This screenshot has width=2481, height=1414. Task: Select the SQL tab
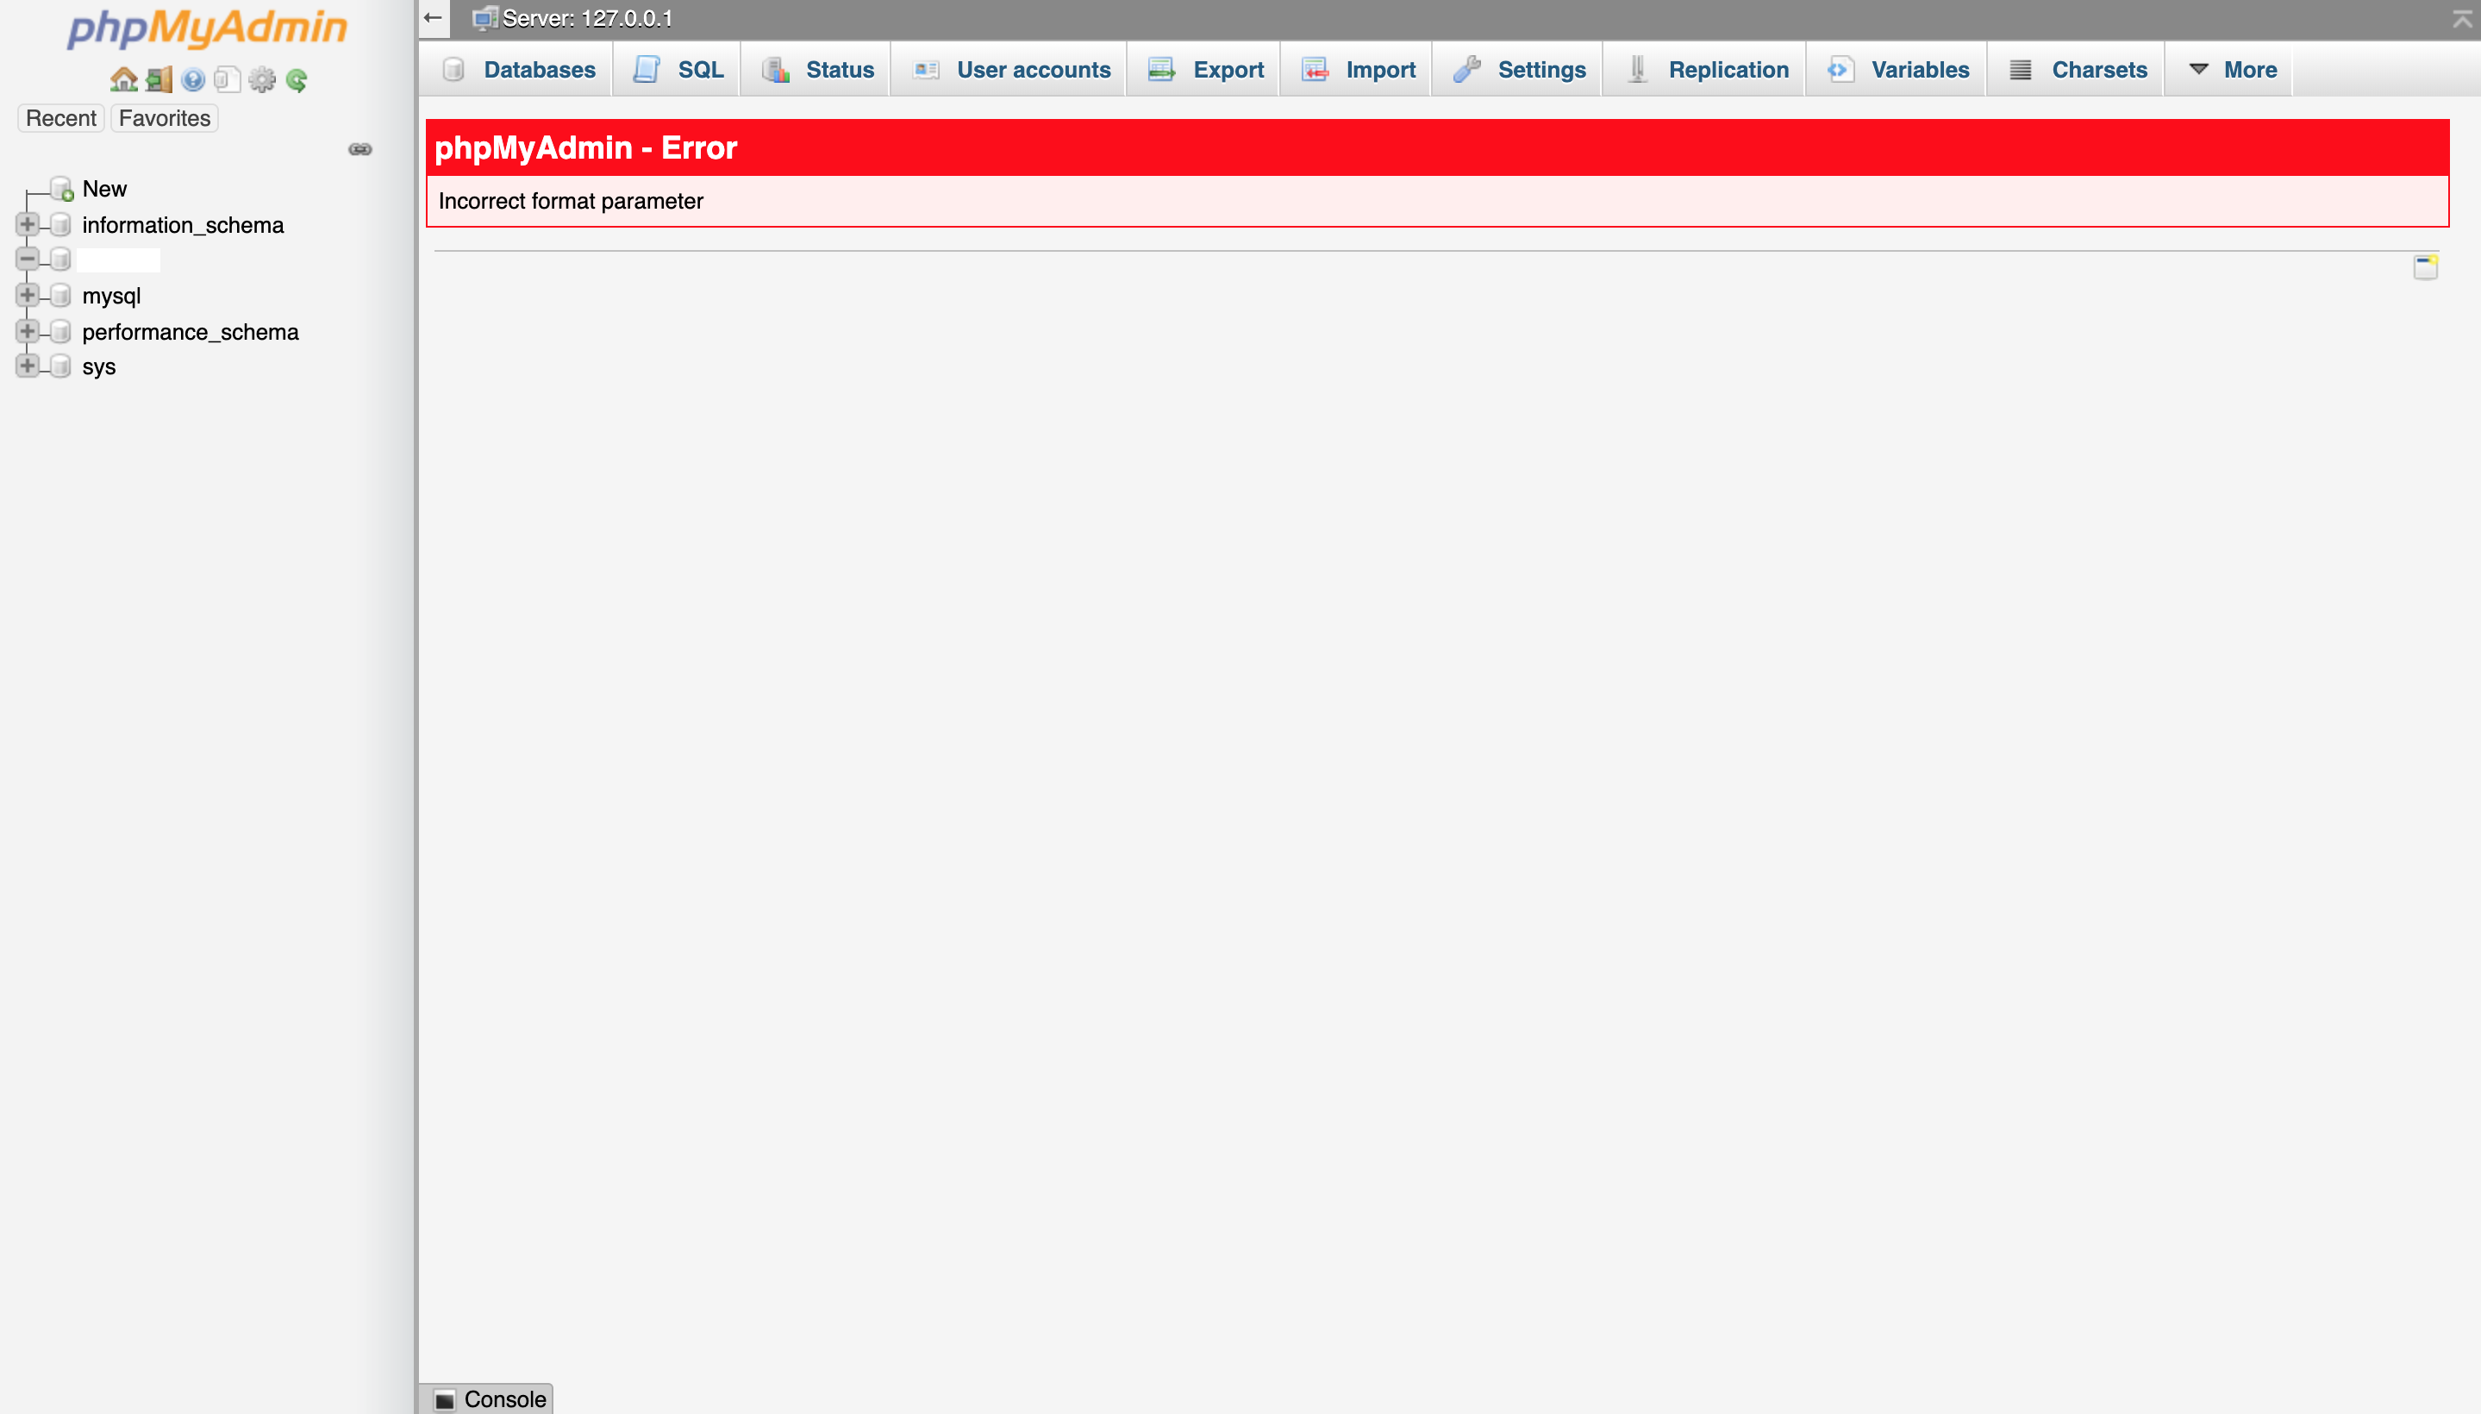(x=700, y=69)
